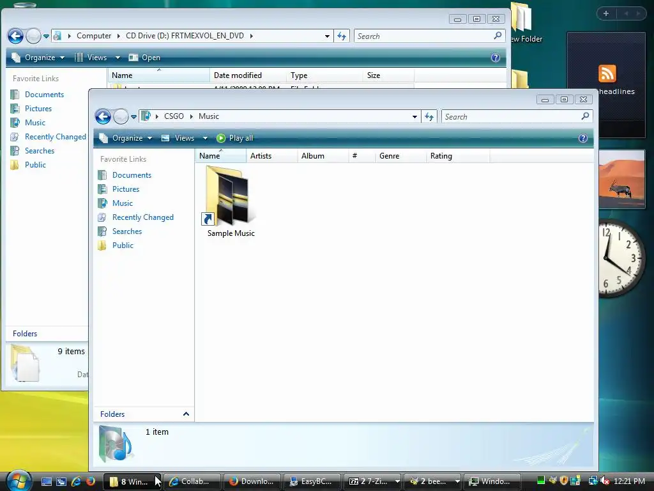
Task: Click Play all in Music toolbar
Action: coord(235,138)
